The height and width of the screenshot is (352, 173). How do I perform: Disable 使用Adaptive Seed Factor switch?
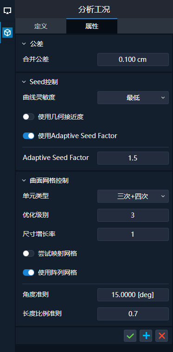28,136
